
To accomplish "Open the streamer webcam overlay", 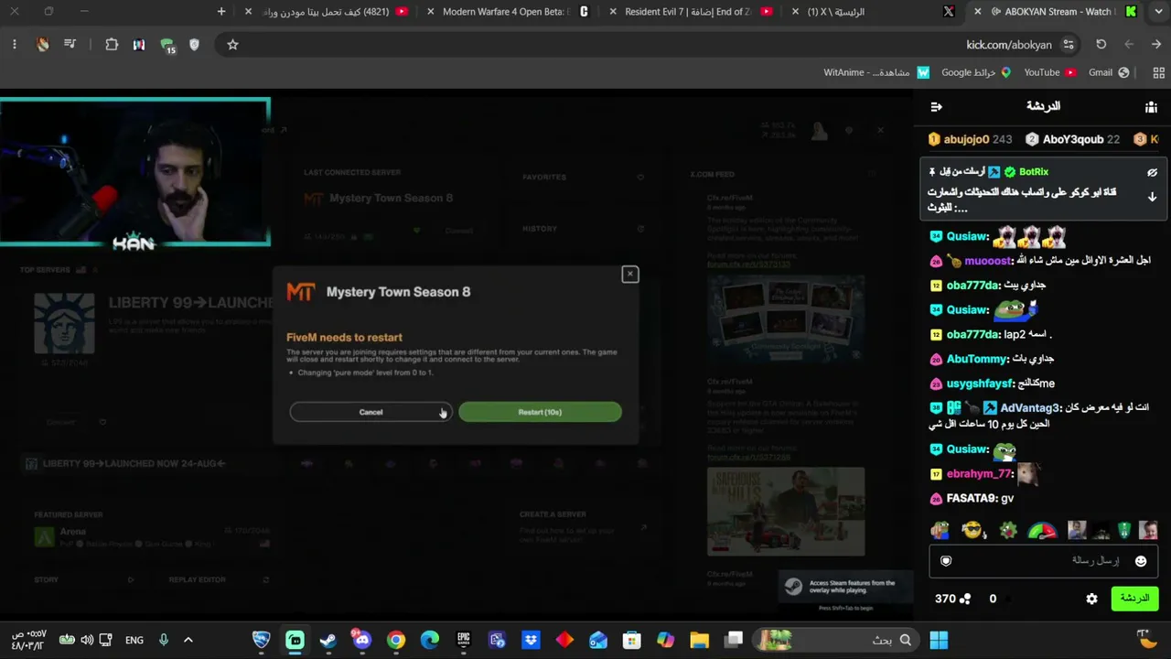I will tap(135, 172).
